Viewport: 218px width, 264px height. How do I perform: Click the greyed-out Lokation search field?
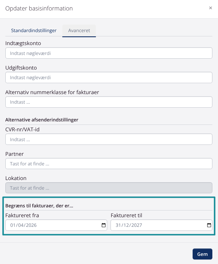[109, 188]
